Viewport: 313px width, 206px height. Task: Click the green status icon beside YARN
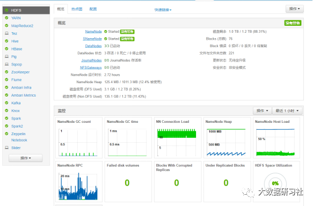tap(6, 18)
